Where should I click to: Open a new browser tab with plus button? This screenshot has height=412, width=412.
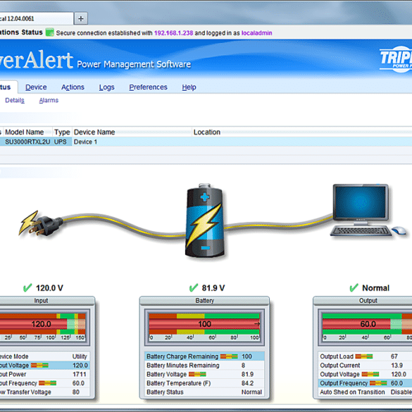pyautogui.click(x=81, y=18)
